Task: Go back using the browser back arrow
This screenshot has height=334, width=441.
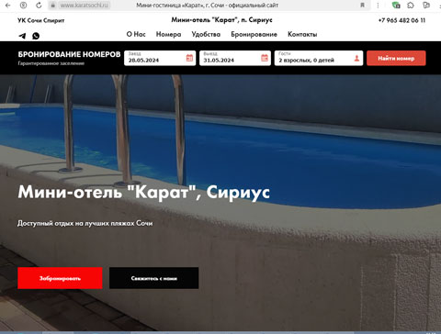Action: 8,6
